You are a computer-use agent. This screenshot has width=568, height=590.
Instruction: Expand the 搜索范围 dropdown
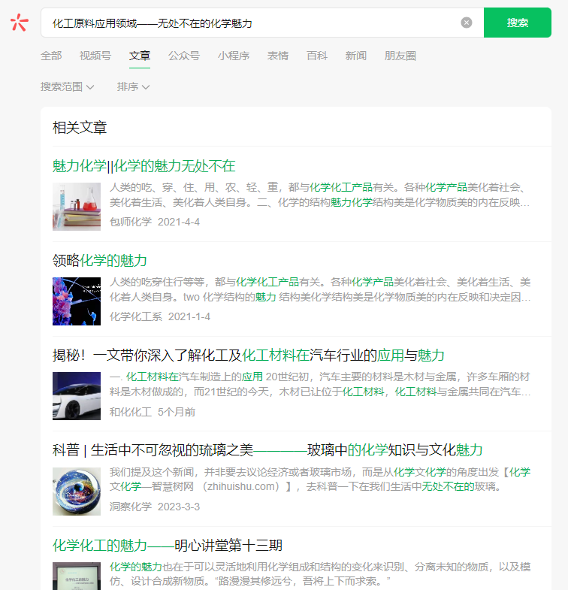(67, 87)
